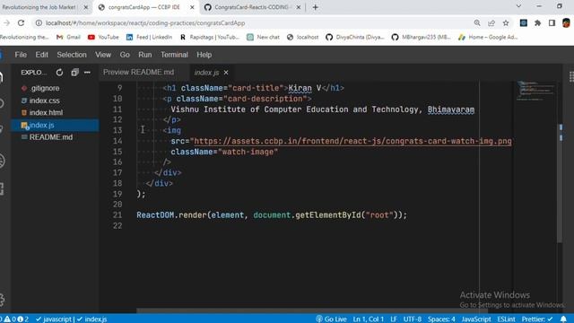
Task: Open the Go menu
Action: 125,55
